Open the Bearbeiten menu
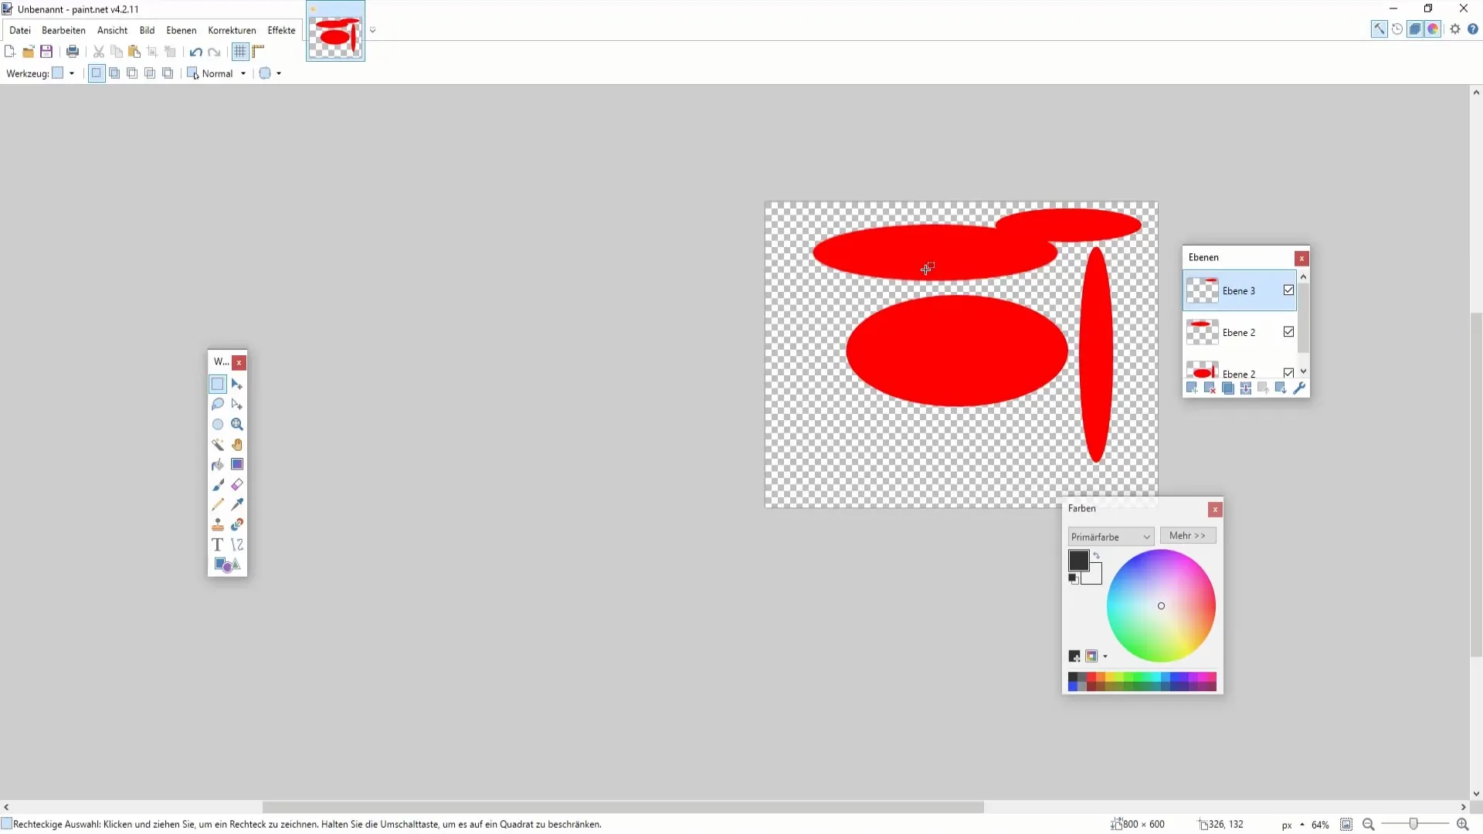 pyautogui.click(x=63, y=30)
